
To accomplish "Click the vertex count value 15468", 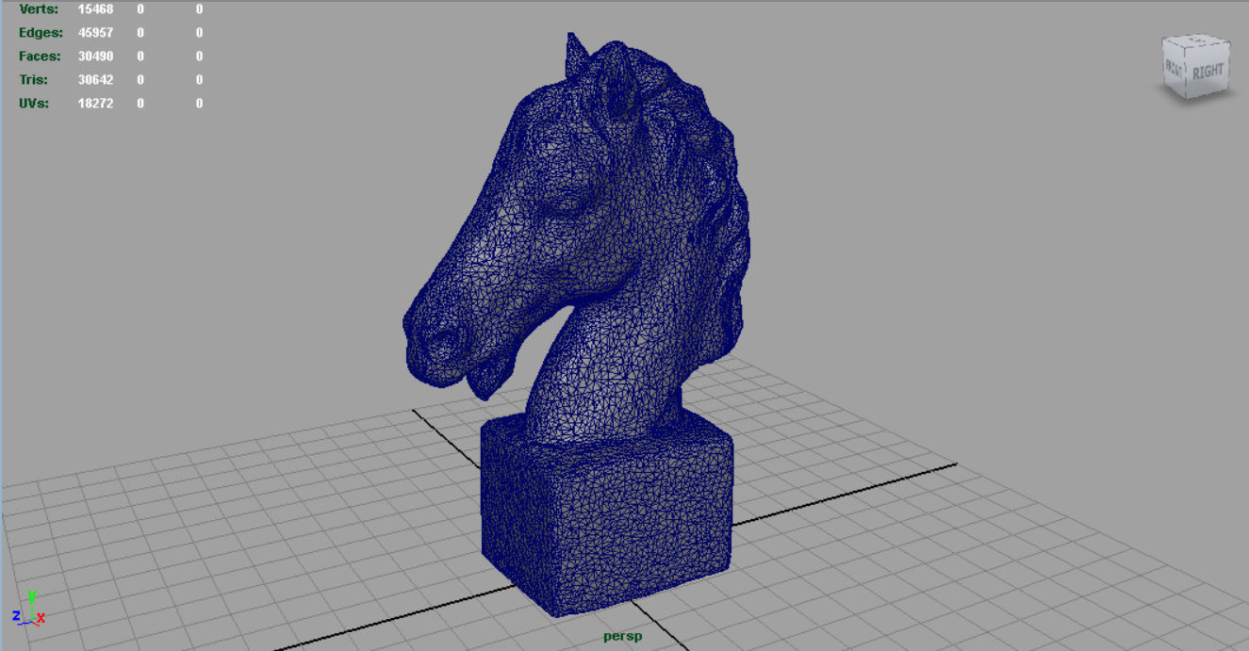I will [95, 9].
